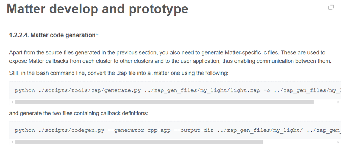Click the pop-out window icon beside the title
The width and height of the screenshot is (349, 152).
point(331,7)
